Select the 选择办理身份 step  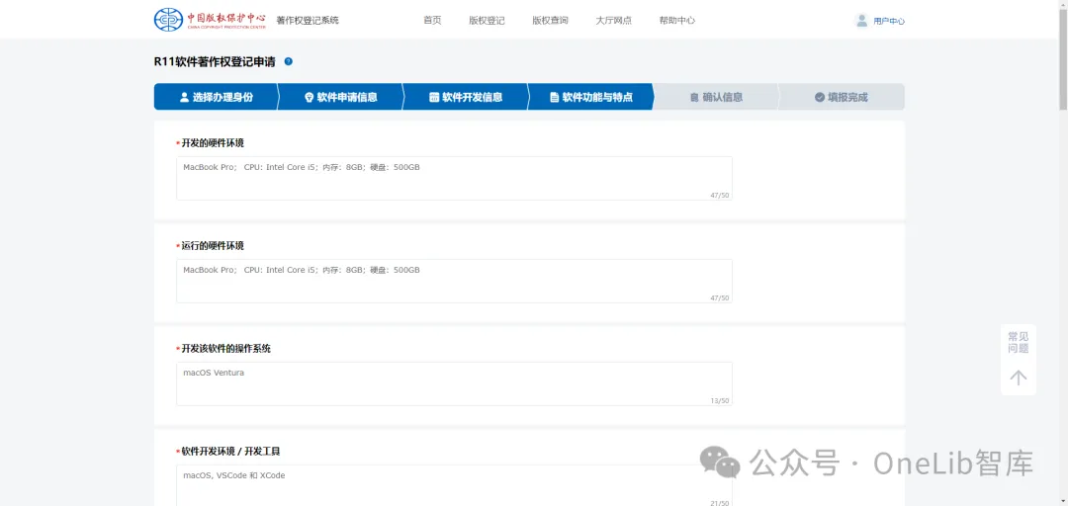tap(216, 97)
